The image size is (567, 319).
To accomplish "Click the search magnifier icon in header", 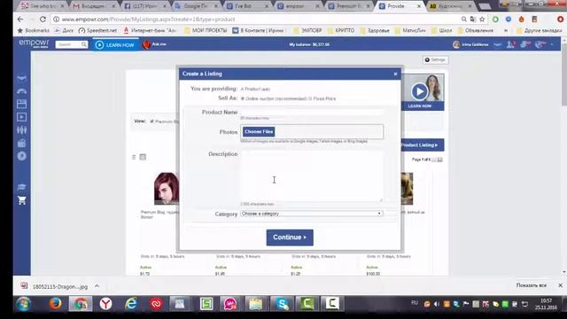I will coord(84,44).
